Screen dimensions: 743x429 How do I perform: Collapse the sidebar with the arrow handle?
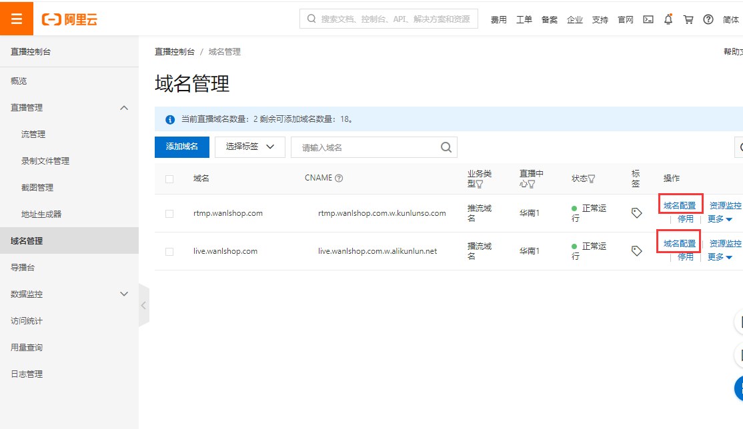(144, 305)
